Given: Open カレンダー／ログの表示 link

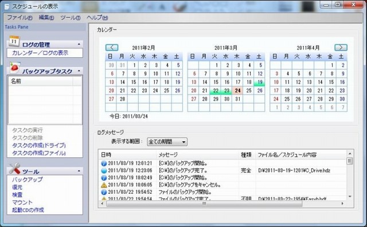Looking at the screenshot, I should tap(40, 53).
